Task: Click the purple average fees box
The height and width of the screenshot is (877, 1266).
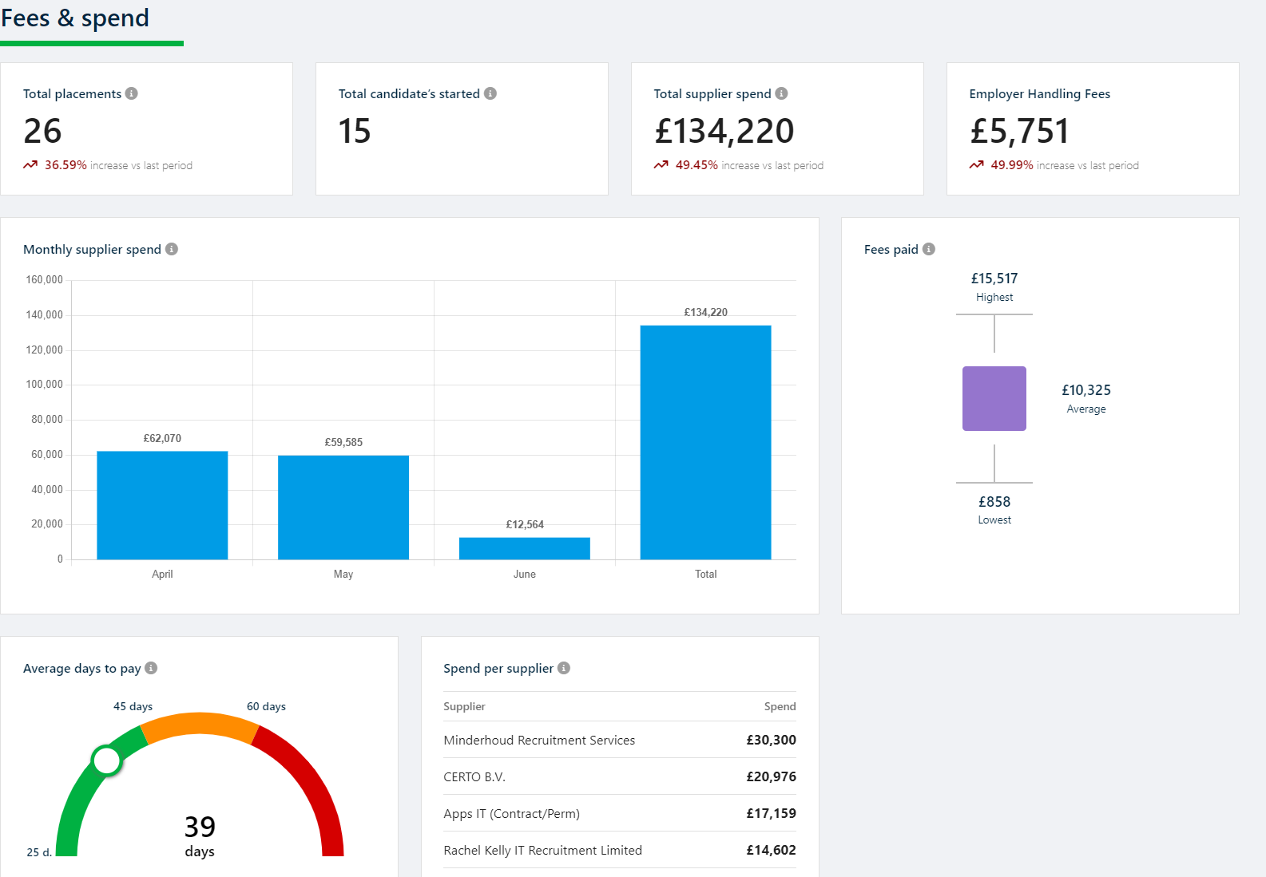Action: coord(994,398)
